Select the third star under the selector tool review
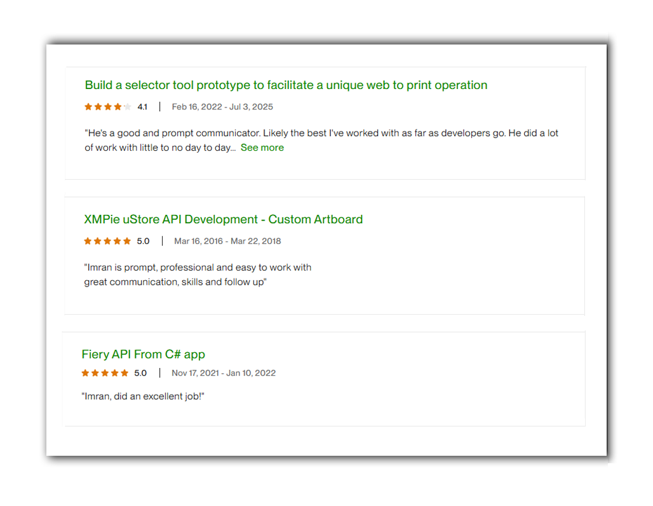The image size is (653, 506). 107,107
